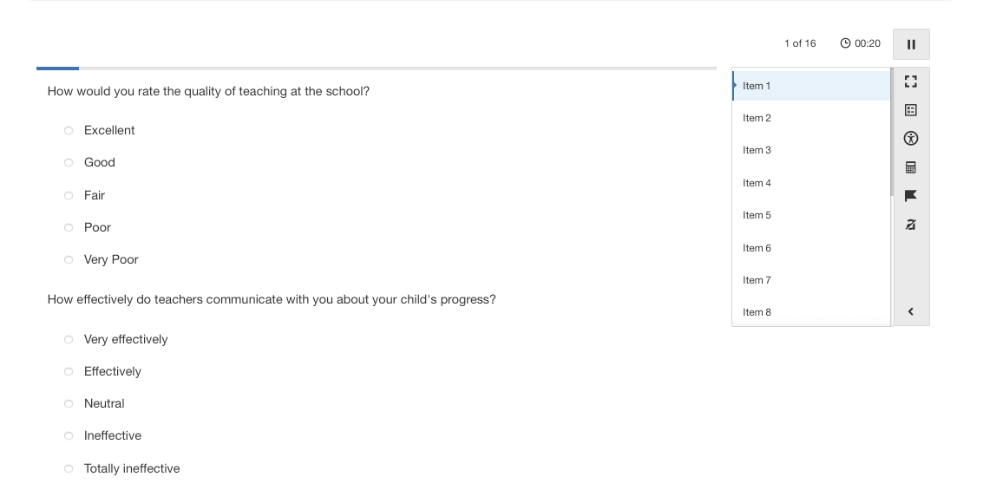Open Item 8 from the navigator
The width and height of the screenshot is (983, 490).
tap(811, 312)
